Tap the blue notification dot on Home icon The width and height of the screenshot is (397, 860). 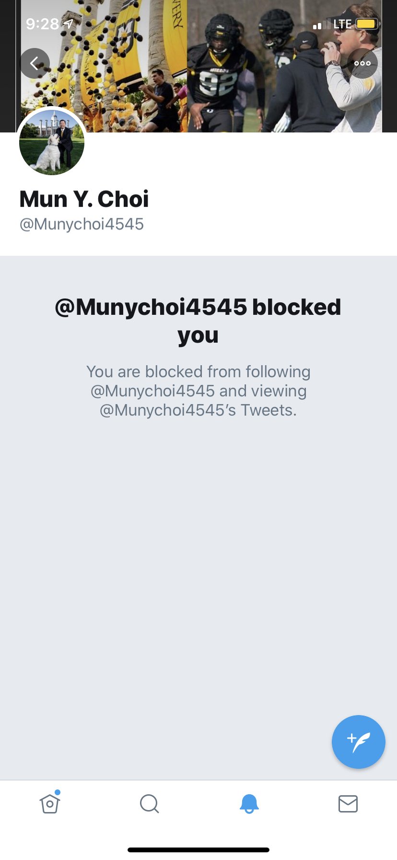coord(58,792)
